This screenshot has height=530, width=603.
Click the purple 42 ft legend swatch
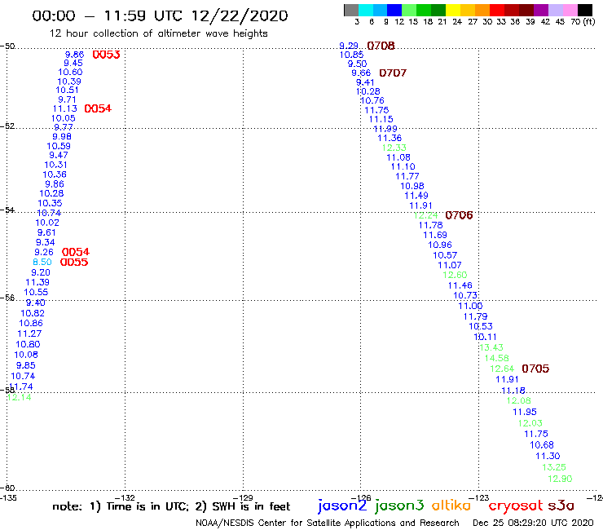(541, 10)
